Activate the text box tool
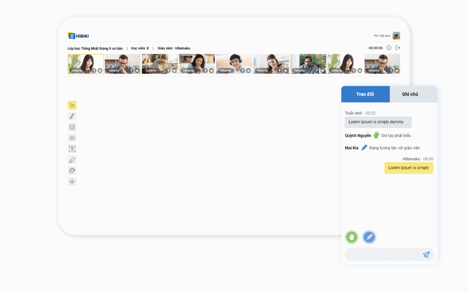Viewport: 468px width, 292px height. pos(72,149)
